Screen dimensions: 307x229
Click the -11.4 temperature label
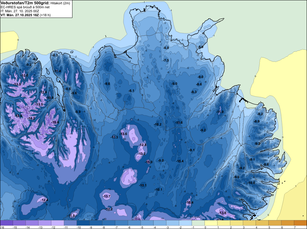point(58,71)
